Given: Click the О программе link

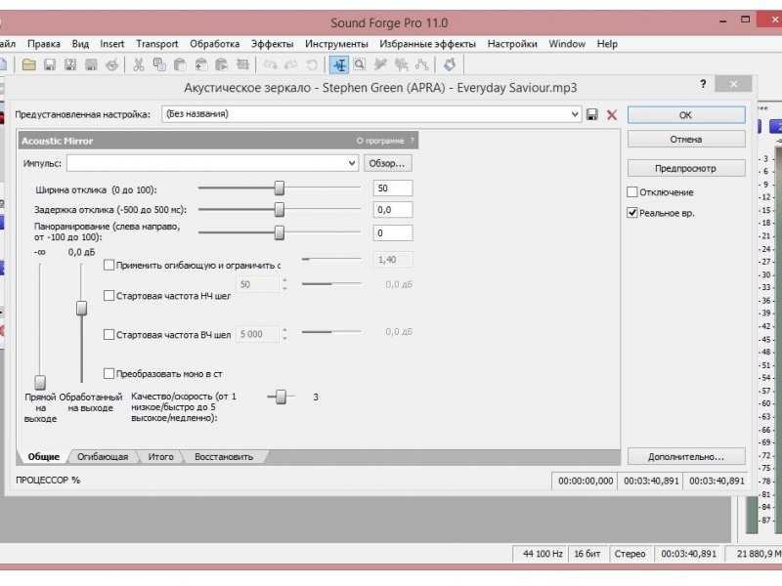Looking at the screenshot, I should coord(380,141).
